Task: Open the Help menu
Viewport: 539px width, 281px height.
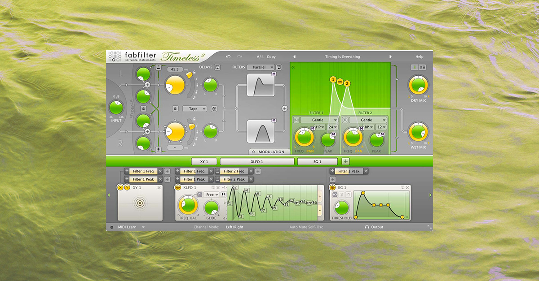Action: tap(419, 57)
